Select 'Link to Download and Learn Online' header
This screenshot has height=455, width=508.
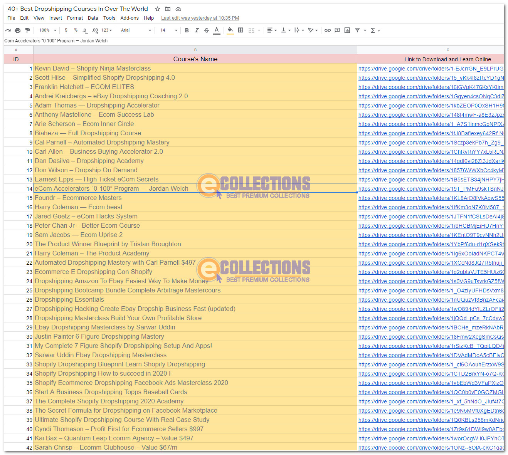pyautogui.click(x=431, y=59)
